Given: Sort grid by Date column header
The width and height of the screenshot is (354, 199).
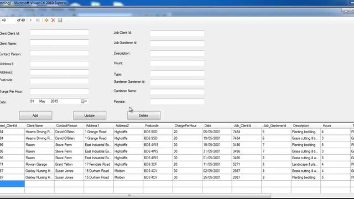Looking at the screenshot, I should click(x=217, y=125).
